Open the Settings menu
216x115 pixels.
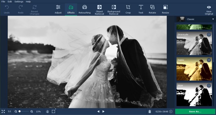pyautogui.click(x=19, y=2)
